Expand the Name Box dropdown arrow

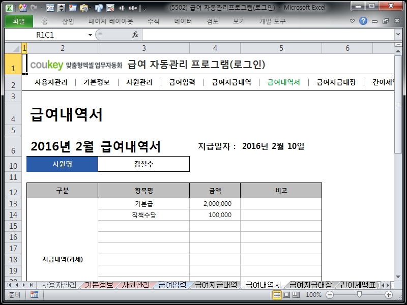[90, 35]
